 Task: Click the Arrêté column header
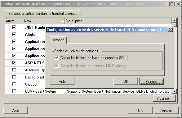pyautogui.click(x=14, y=21)
